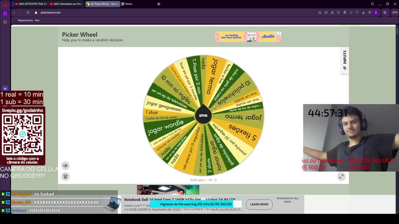The height and width of the screenshot is (224, 399).
Task: Open the extensions cube icon
Action: click(x=385, y=12)
